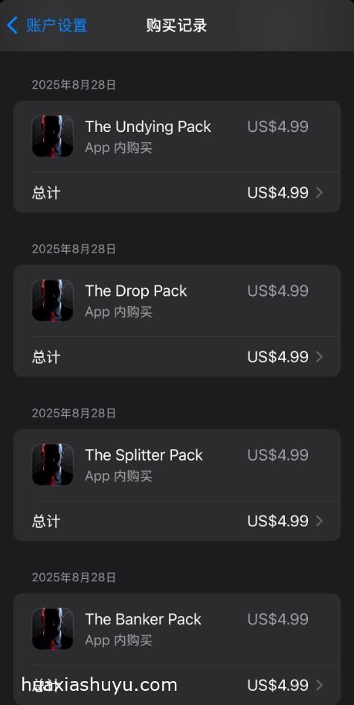Tap the 购买记录 page title
Screen dimensions: 354x705
click(x=176, y=25)
